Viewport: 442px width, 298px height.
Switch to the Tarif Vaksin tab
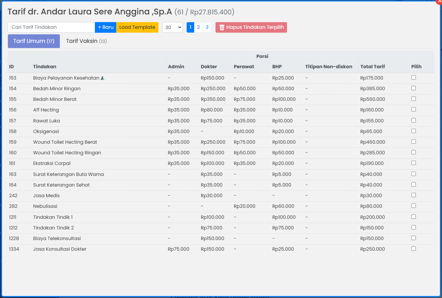click(86, 41)
